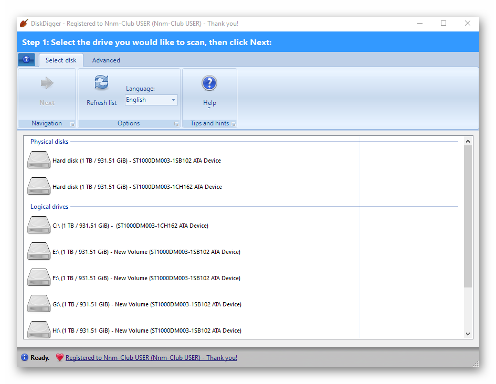Expand the Navigation group launcher

click(72, 124)
